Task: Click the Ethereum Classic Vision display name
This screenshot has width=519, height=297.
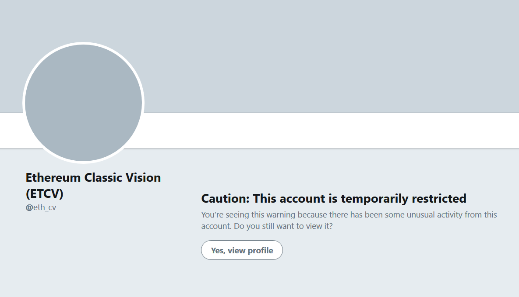Action: click(93, 186)
